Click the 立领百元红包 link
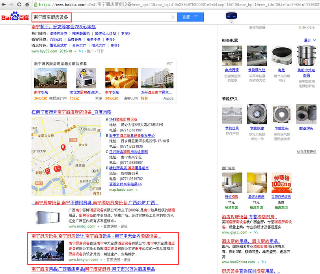Viewport: 320px width, 274px height. tap(281, 197)
